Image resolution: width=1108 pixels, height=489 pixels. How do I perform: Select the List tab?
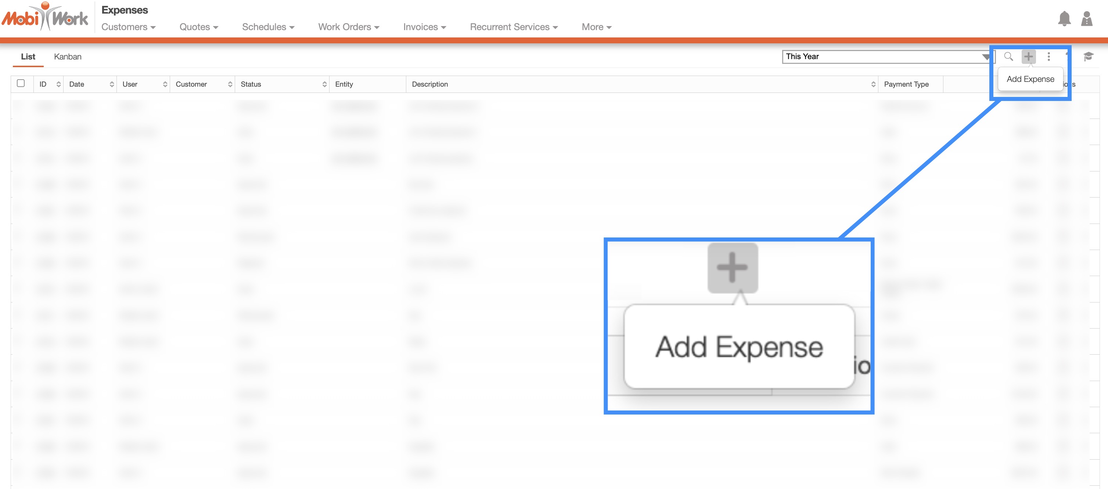tap(28, 57)
